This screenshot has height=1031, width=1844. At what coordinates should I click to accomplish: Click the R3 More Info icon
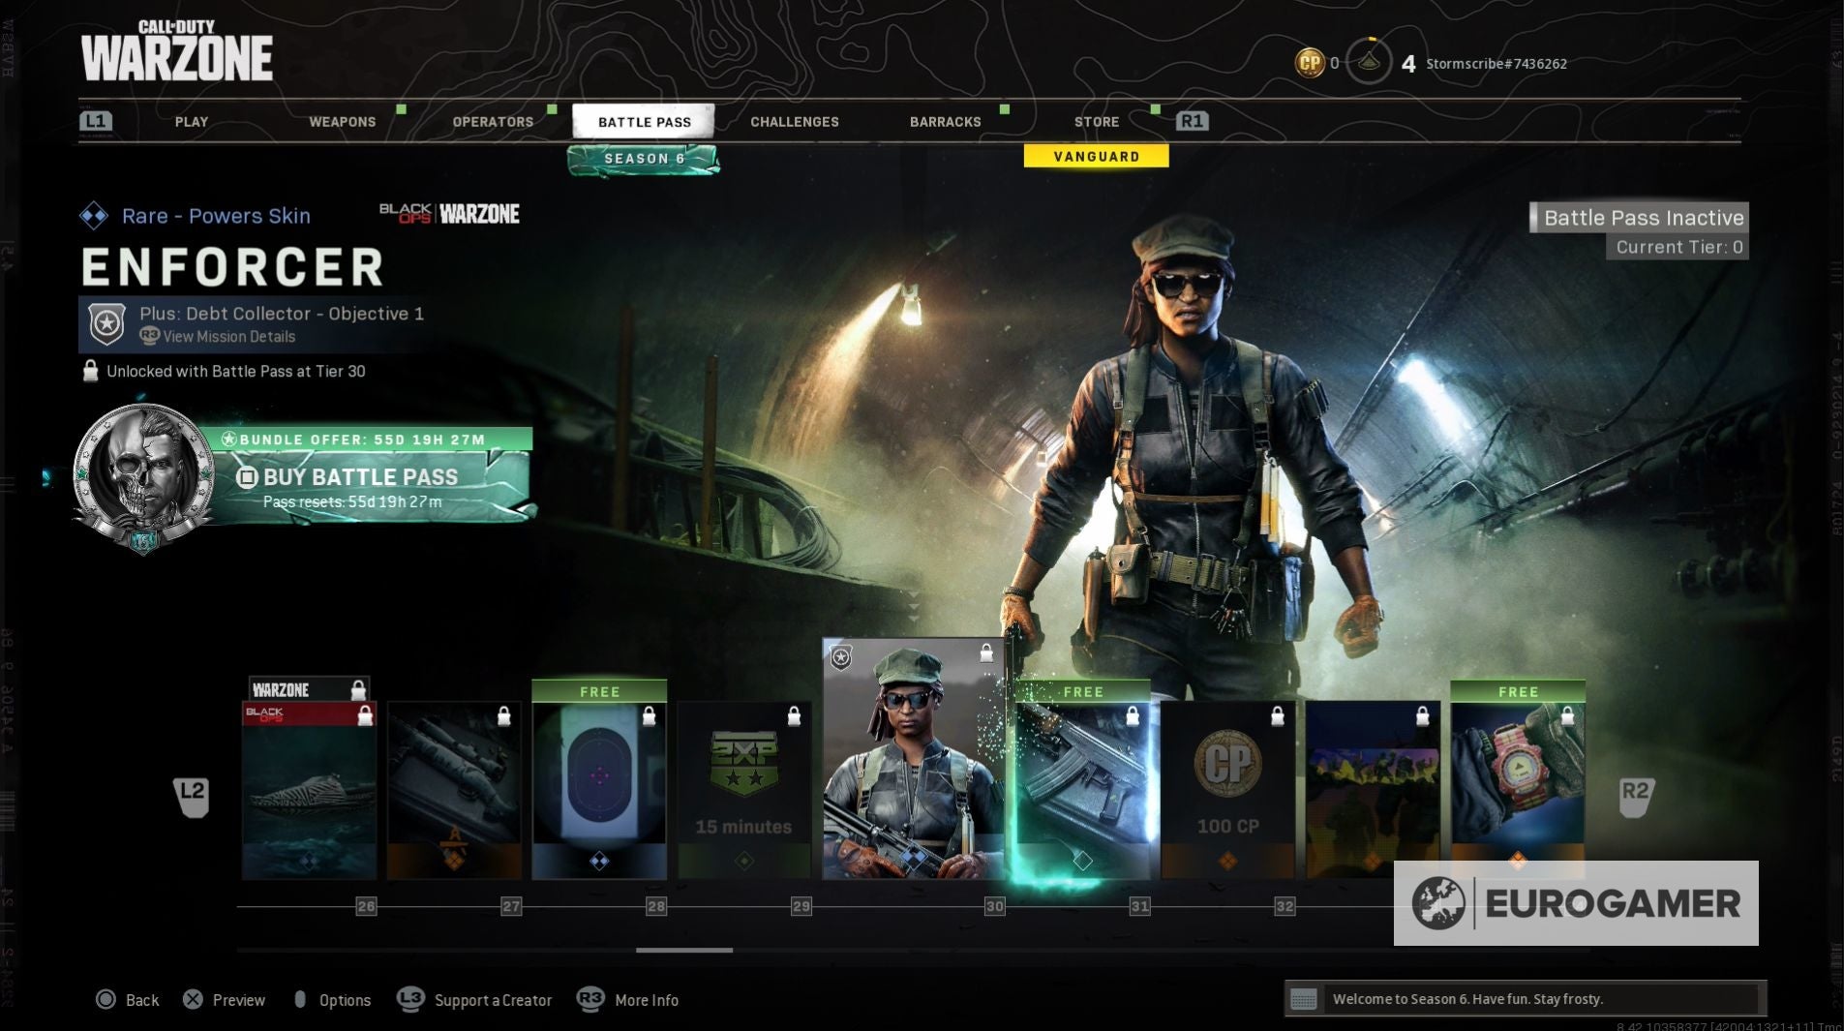click(x=590, y=999)
